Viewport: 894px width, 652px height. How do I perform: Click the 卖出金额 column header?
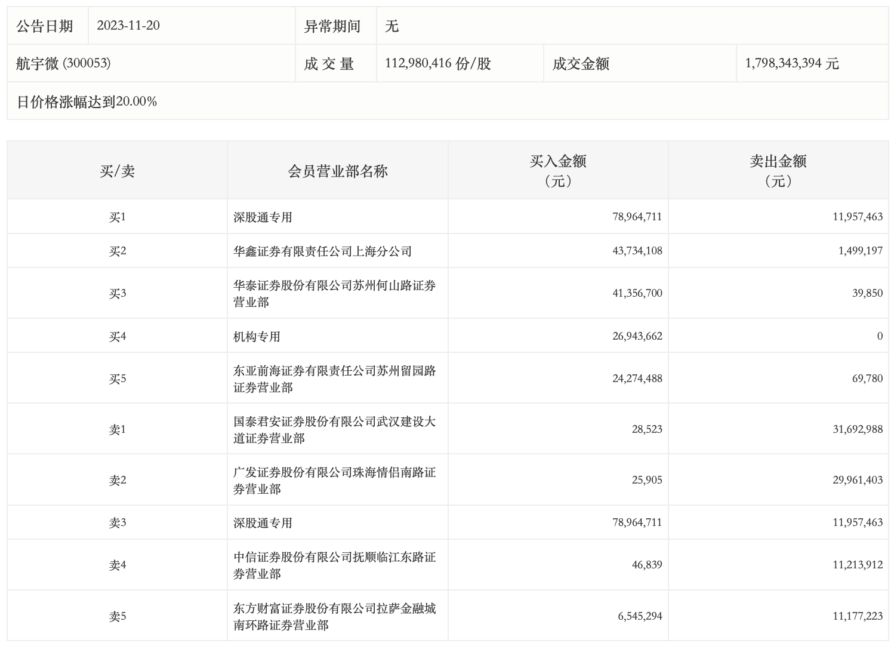tap(778, 170)
